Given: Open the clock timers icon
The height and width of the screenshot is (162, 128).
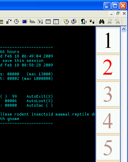Looking at the screenshot, I should (x=16, y=22).
